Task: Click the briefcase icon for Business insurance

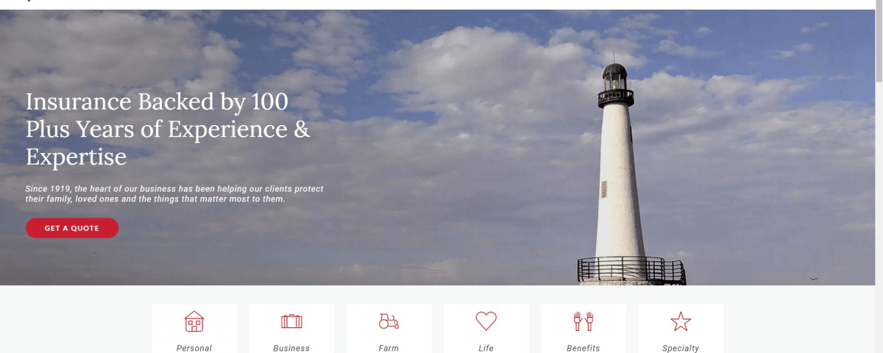Action: pos(291,321)
